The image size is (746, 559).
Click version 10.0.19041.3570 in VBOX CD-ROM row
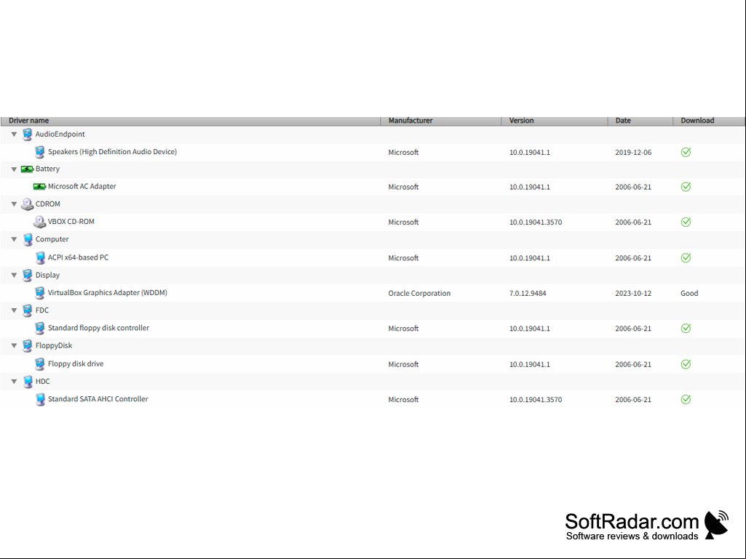(x=535, y=222)
